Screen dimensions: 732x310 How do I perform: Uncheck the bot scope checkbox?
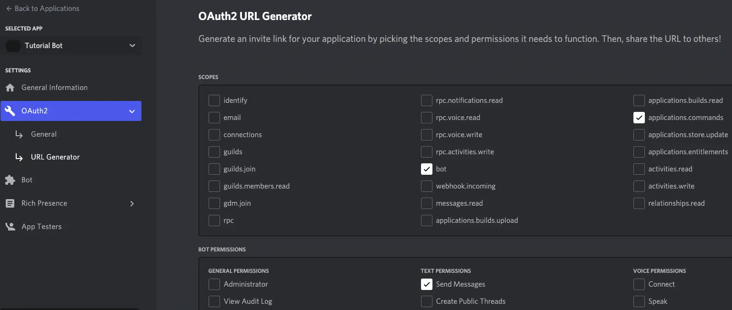[426, 169]
